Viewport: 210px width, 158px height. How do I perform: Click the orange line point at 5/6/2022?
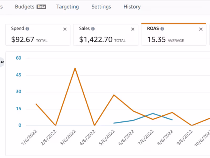tap(114, 95)
